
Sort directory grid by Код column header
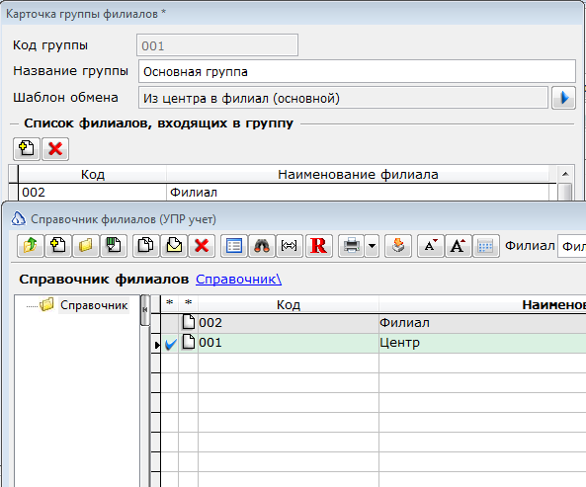click(289, 305)
